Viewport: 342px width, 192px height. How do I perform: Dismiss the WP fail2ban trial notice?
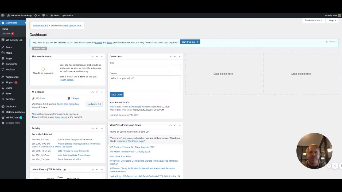331,42
